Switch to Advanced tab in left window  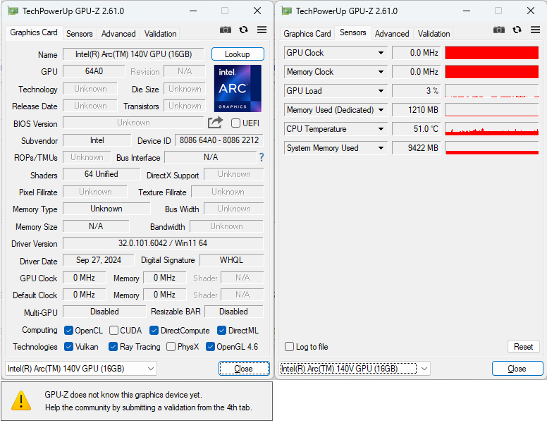[118, 34]
